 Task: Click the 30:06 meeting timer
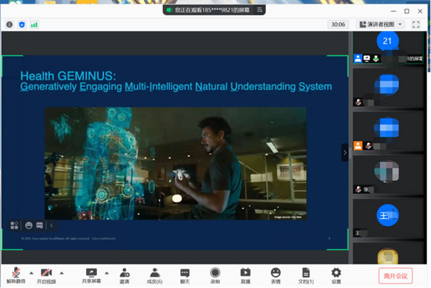[338, 24]
